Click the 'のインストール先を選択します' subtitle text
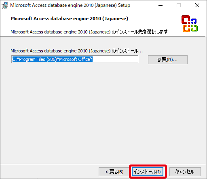The image size is (207, 179). click(139, 32)
